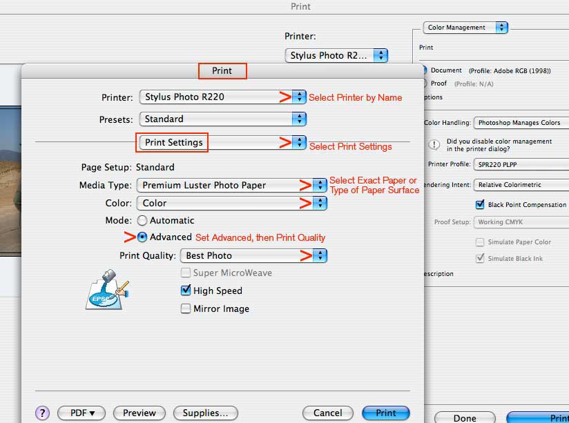The image size is (569, 423).
Task: Open the PDF menu button
Action: coord(81,413)
